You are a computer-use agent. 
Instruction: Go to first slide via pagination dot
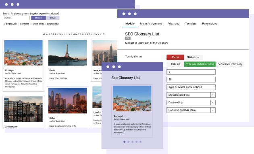(x=125, y=142)
